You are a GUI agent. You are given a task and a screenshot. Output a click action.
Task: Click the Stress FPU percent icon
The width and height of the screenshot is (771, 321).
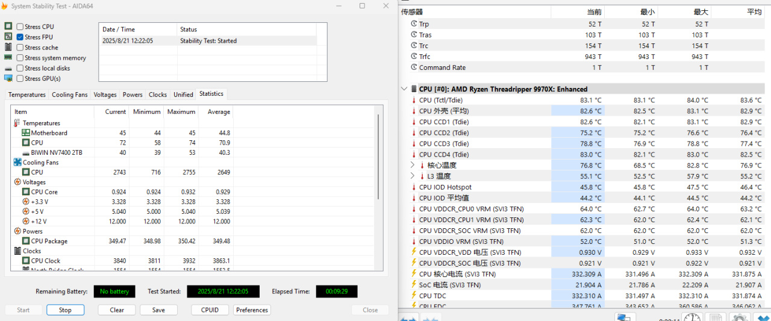click(x=8, y=37)
